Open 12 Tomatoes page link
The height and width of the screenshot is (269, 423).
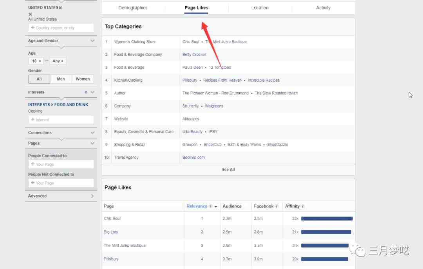click(220, 68)
